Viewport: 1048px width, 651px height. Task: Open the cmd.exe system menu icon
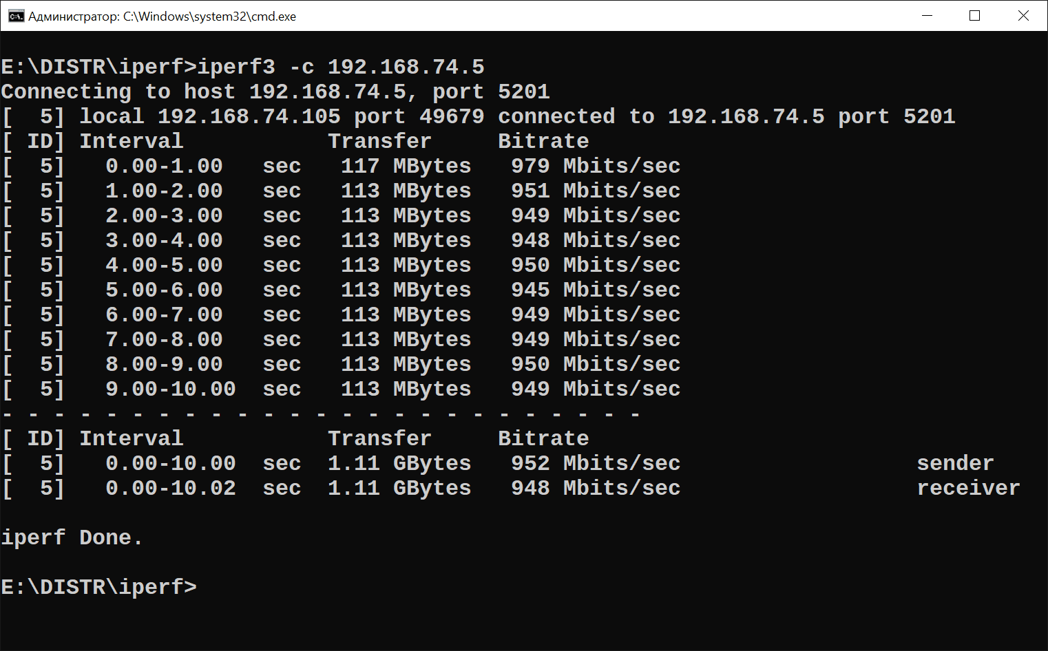[x=16, y=16]
